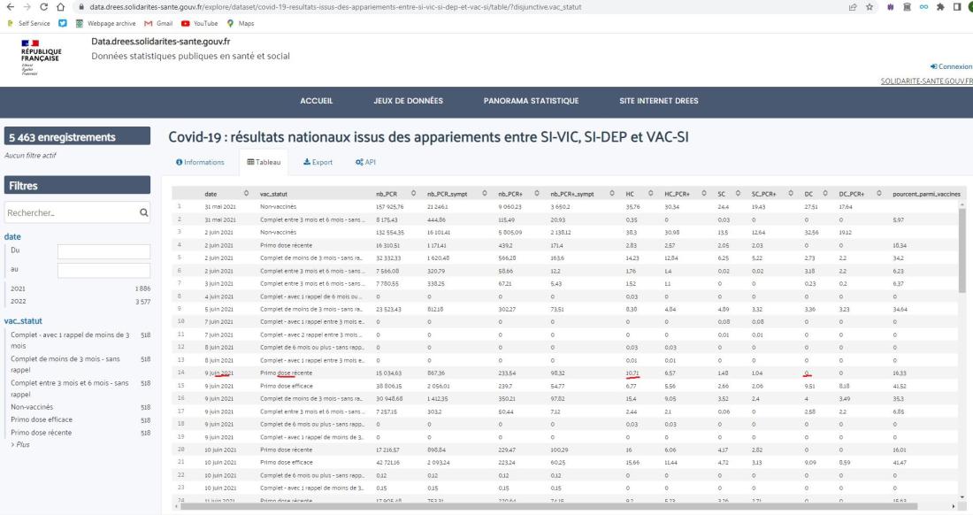
Task: Open the browser extensions puzzle icon
Action: (940, 7)
